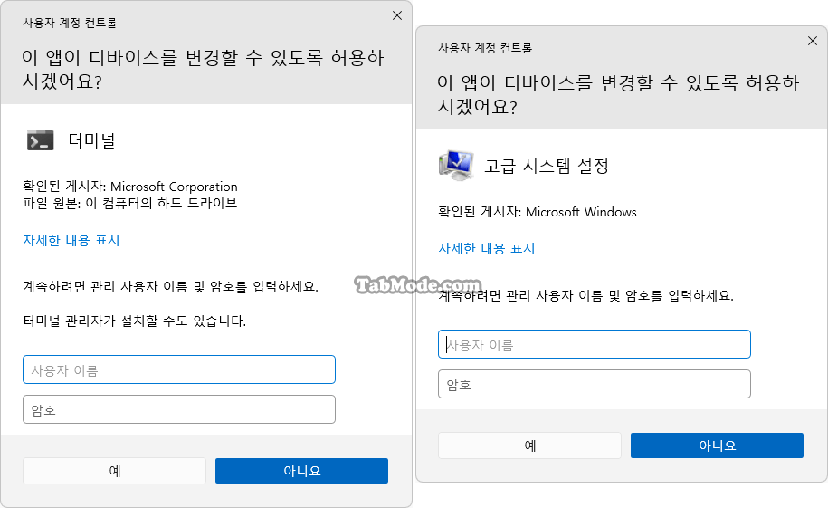828x508 pixels.
Task: Focus username field in System Settings dialog
Action: click(x=594, y=344)
